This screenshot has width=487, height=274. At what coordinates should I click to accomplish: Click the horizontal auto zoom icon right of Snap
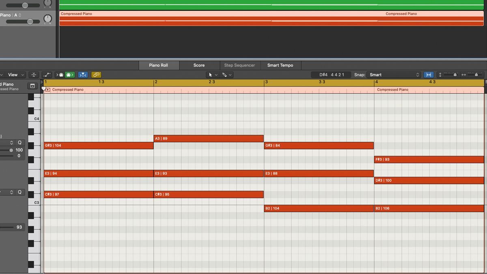[429, 75]
